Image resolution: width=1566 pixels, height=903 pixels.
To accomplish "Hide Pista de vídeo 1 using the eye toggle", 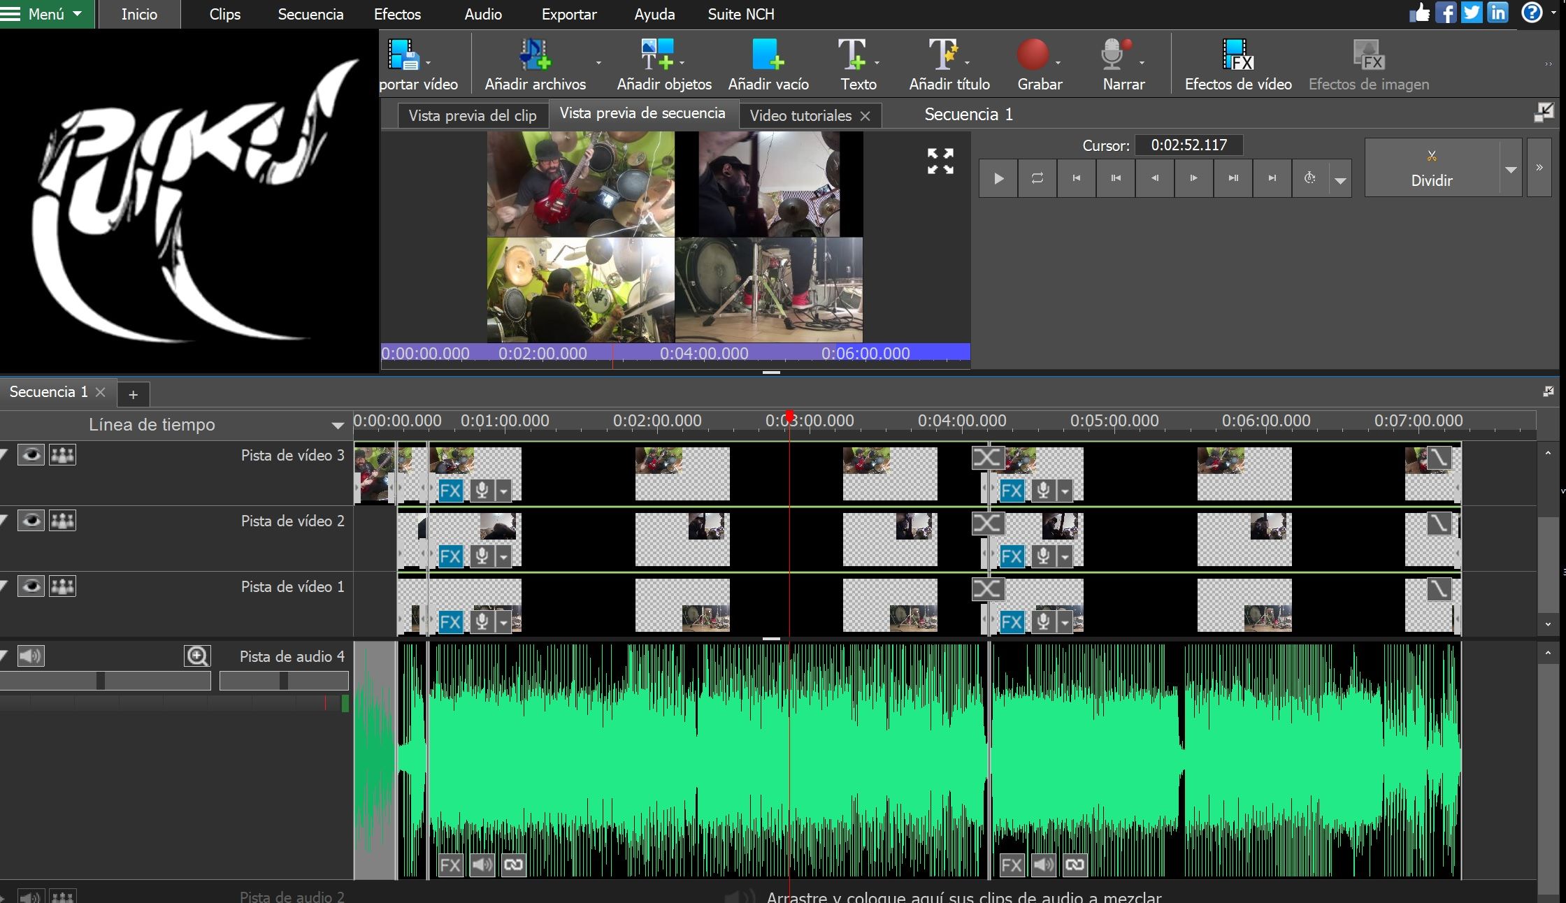I will tap(31, 586).
